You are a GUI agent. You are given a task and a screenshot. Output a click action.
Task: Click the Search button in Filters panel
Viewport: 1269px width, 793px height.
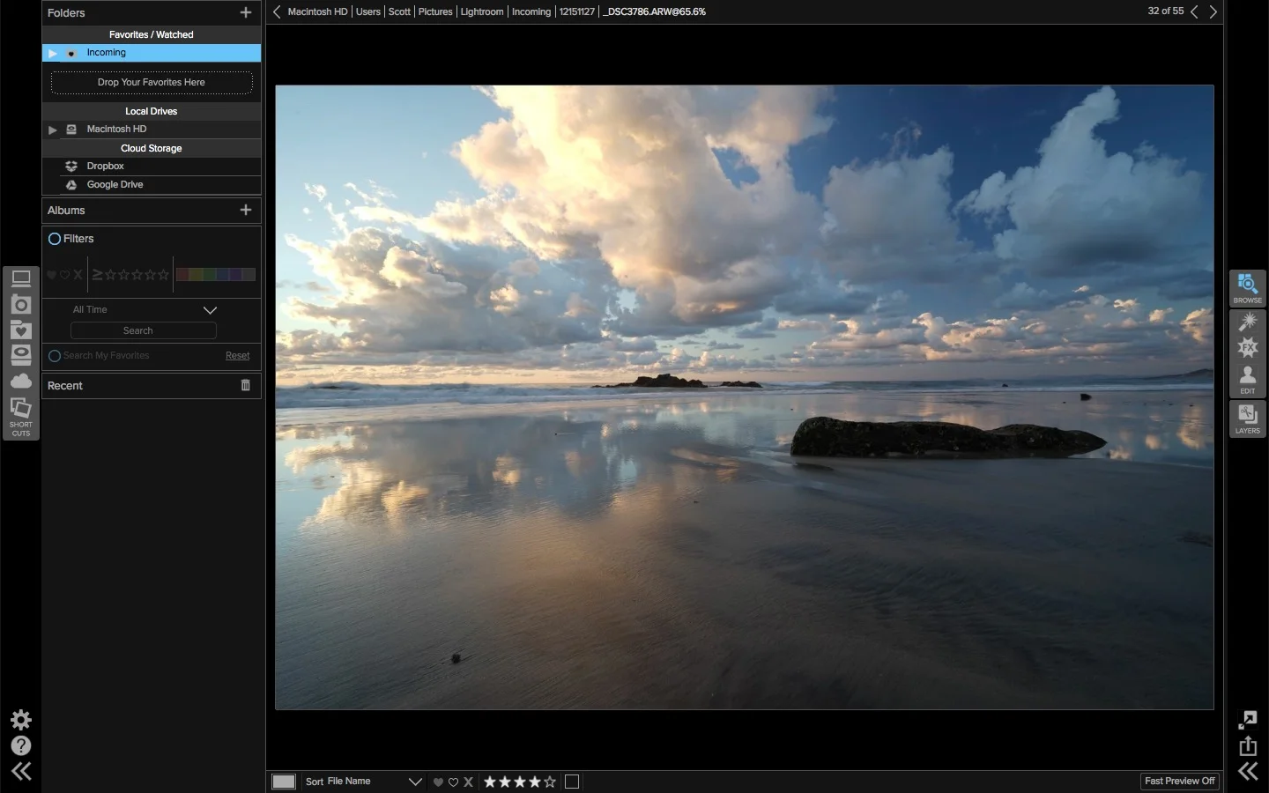pos(143,330)
